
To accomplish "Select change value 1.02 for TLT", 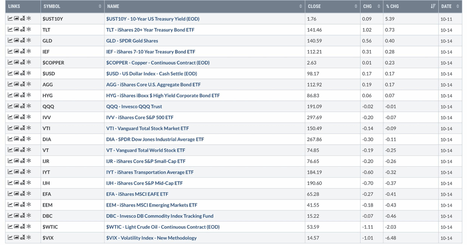I will click(367, 30).
